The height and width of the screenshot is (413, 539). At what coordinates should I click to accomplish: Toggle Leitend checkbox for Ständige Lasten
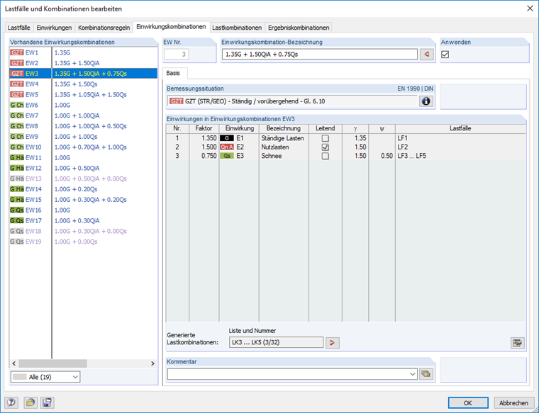[326, 138]
